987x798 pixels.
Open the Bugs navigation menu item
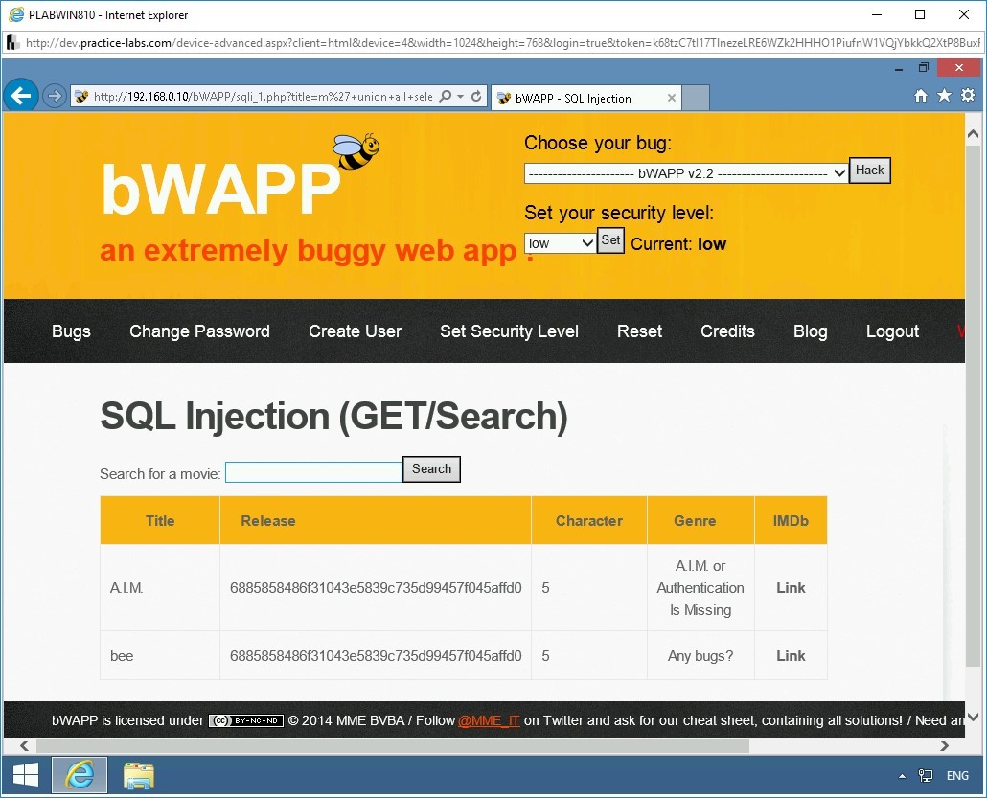pyautogui.click(x=71, y=331)
